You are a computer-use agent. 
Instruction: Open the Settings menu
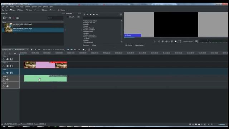pyautogui.click(x=45, y=7)
